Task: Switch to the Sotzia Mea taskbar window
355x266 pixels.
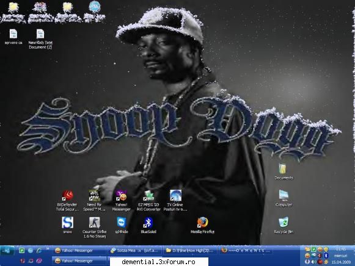Action: [136, 250]
